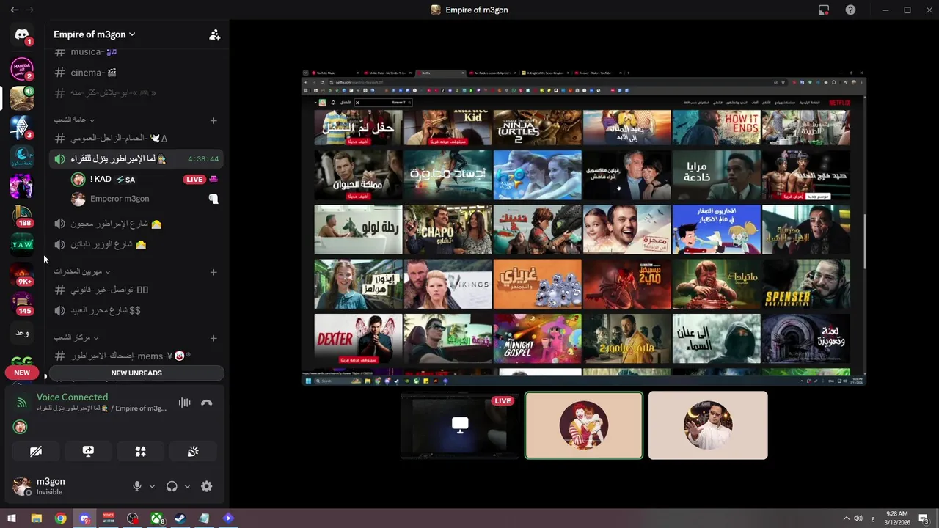Image resolution: width=939 pixels, height=528 pixels.
Task: Open the server icon with badge 145
Action: point(22,303)
